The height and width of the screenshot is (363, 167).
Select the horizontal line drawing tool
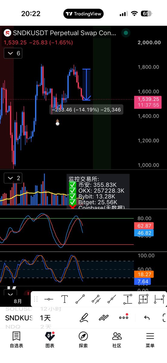[49, 299]
